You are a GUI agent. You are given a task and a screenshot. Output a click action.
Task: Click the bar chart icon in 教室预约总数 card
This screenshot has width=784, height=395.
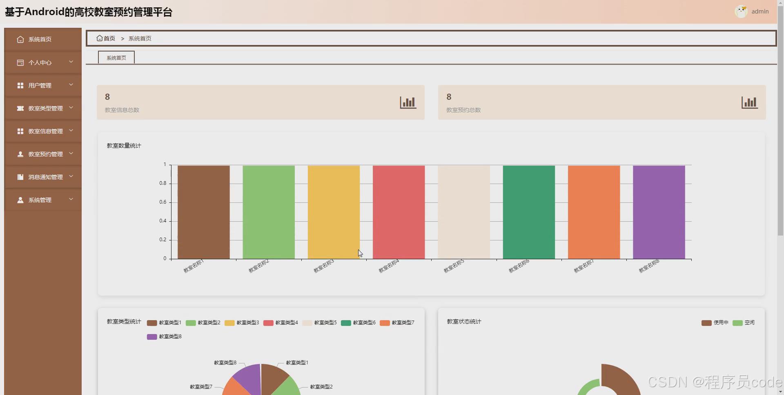pos(749,102)
